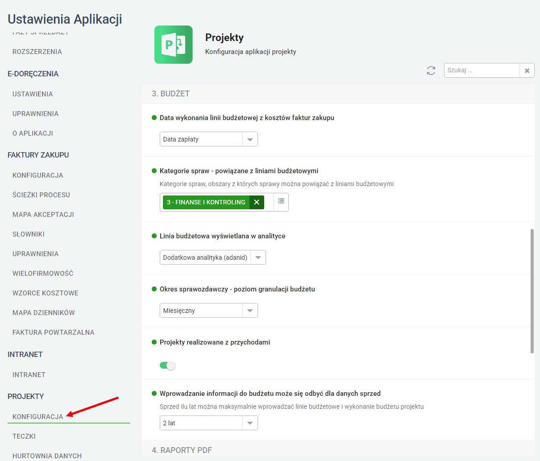
Task: Open the Miesięczny period dropdown
Action: click(209, 311)
